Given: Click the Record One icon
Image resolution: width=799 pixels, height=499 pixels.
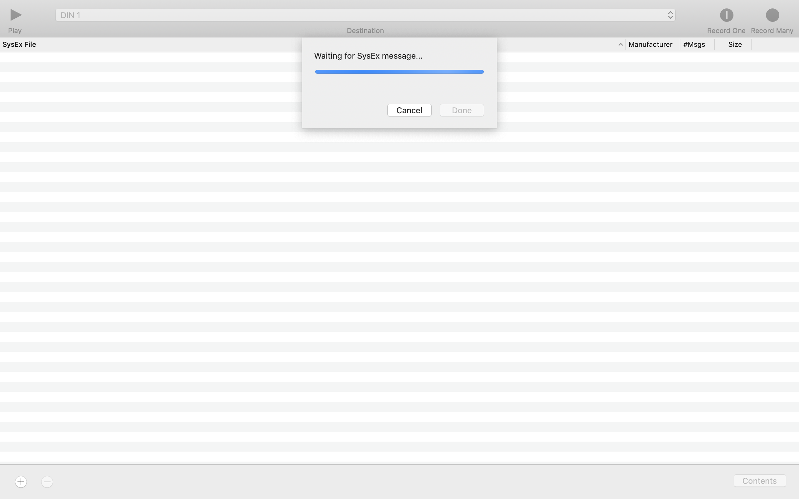Looking at the screenshot, I should (726, 15).
